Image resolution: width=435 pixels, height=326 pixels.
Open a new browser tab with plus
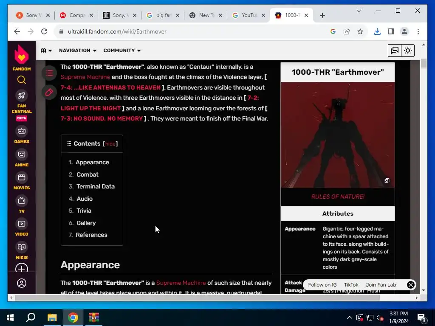pos(322,16)
